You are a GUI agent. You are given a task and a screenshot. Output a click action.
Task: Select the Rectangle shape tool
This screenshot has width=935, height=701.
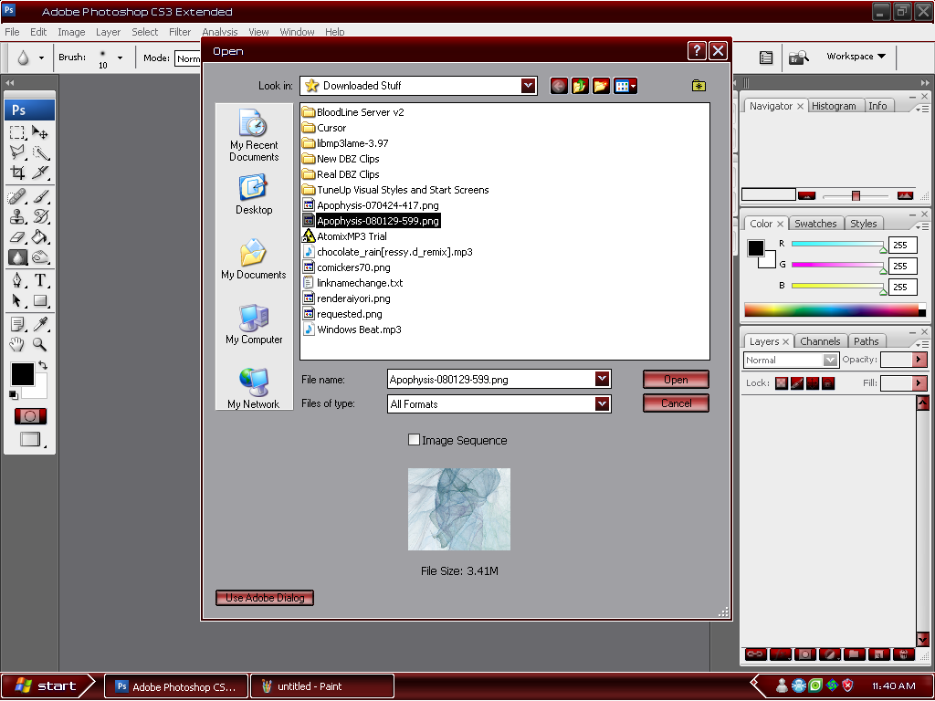pos(40,300)
